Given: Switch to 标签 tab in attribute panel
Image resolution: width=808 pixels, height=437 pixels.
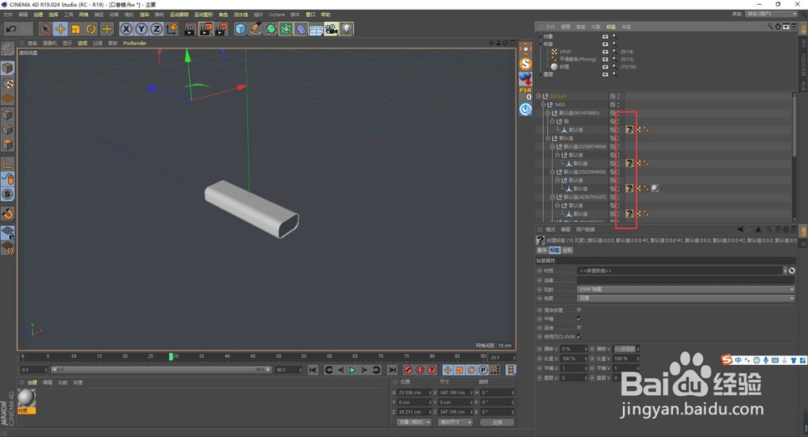Looking at the screenshot, I should tap(554, 250).
